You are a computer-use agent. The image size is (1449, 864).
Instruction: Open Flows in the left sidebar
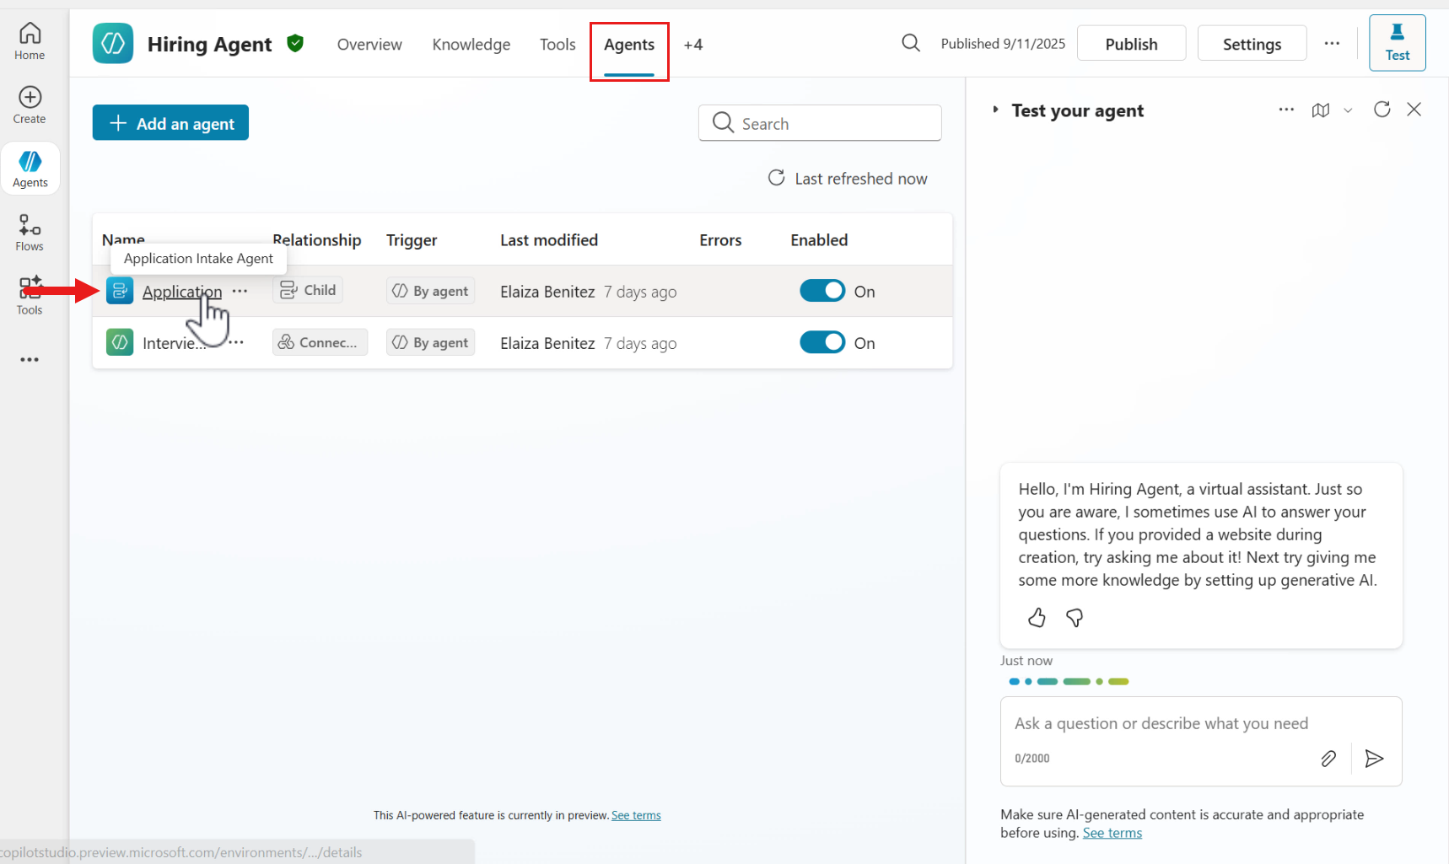coord(30,232)
